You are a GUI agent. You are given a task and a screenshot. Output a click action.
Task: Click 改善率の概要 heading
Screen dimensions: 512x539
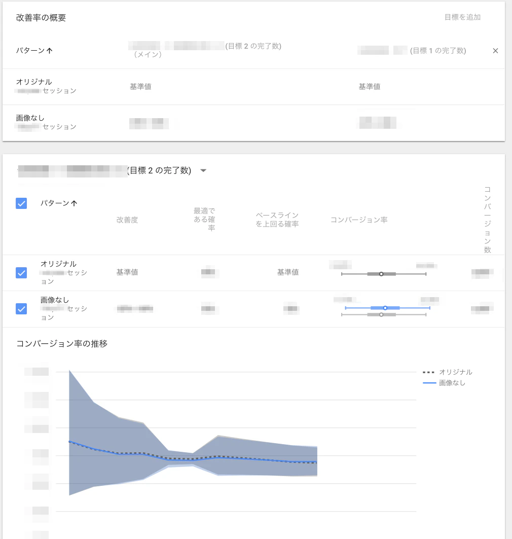[x=41, y=18]
